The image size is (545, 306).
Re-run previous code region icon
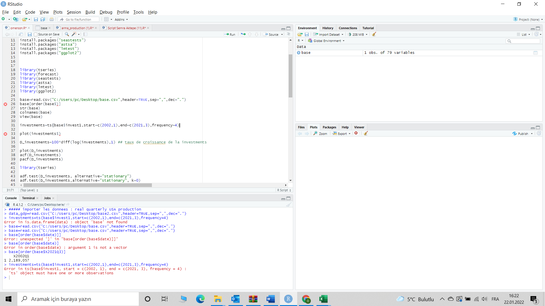(x=243, y=34)
